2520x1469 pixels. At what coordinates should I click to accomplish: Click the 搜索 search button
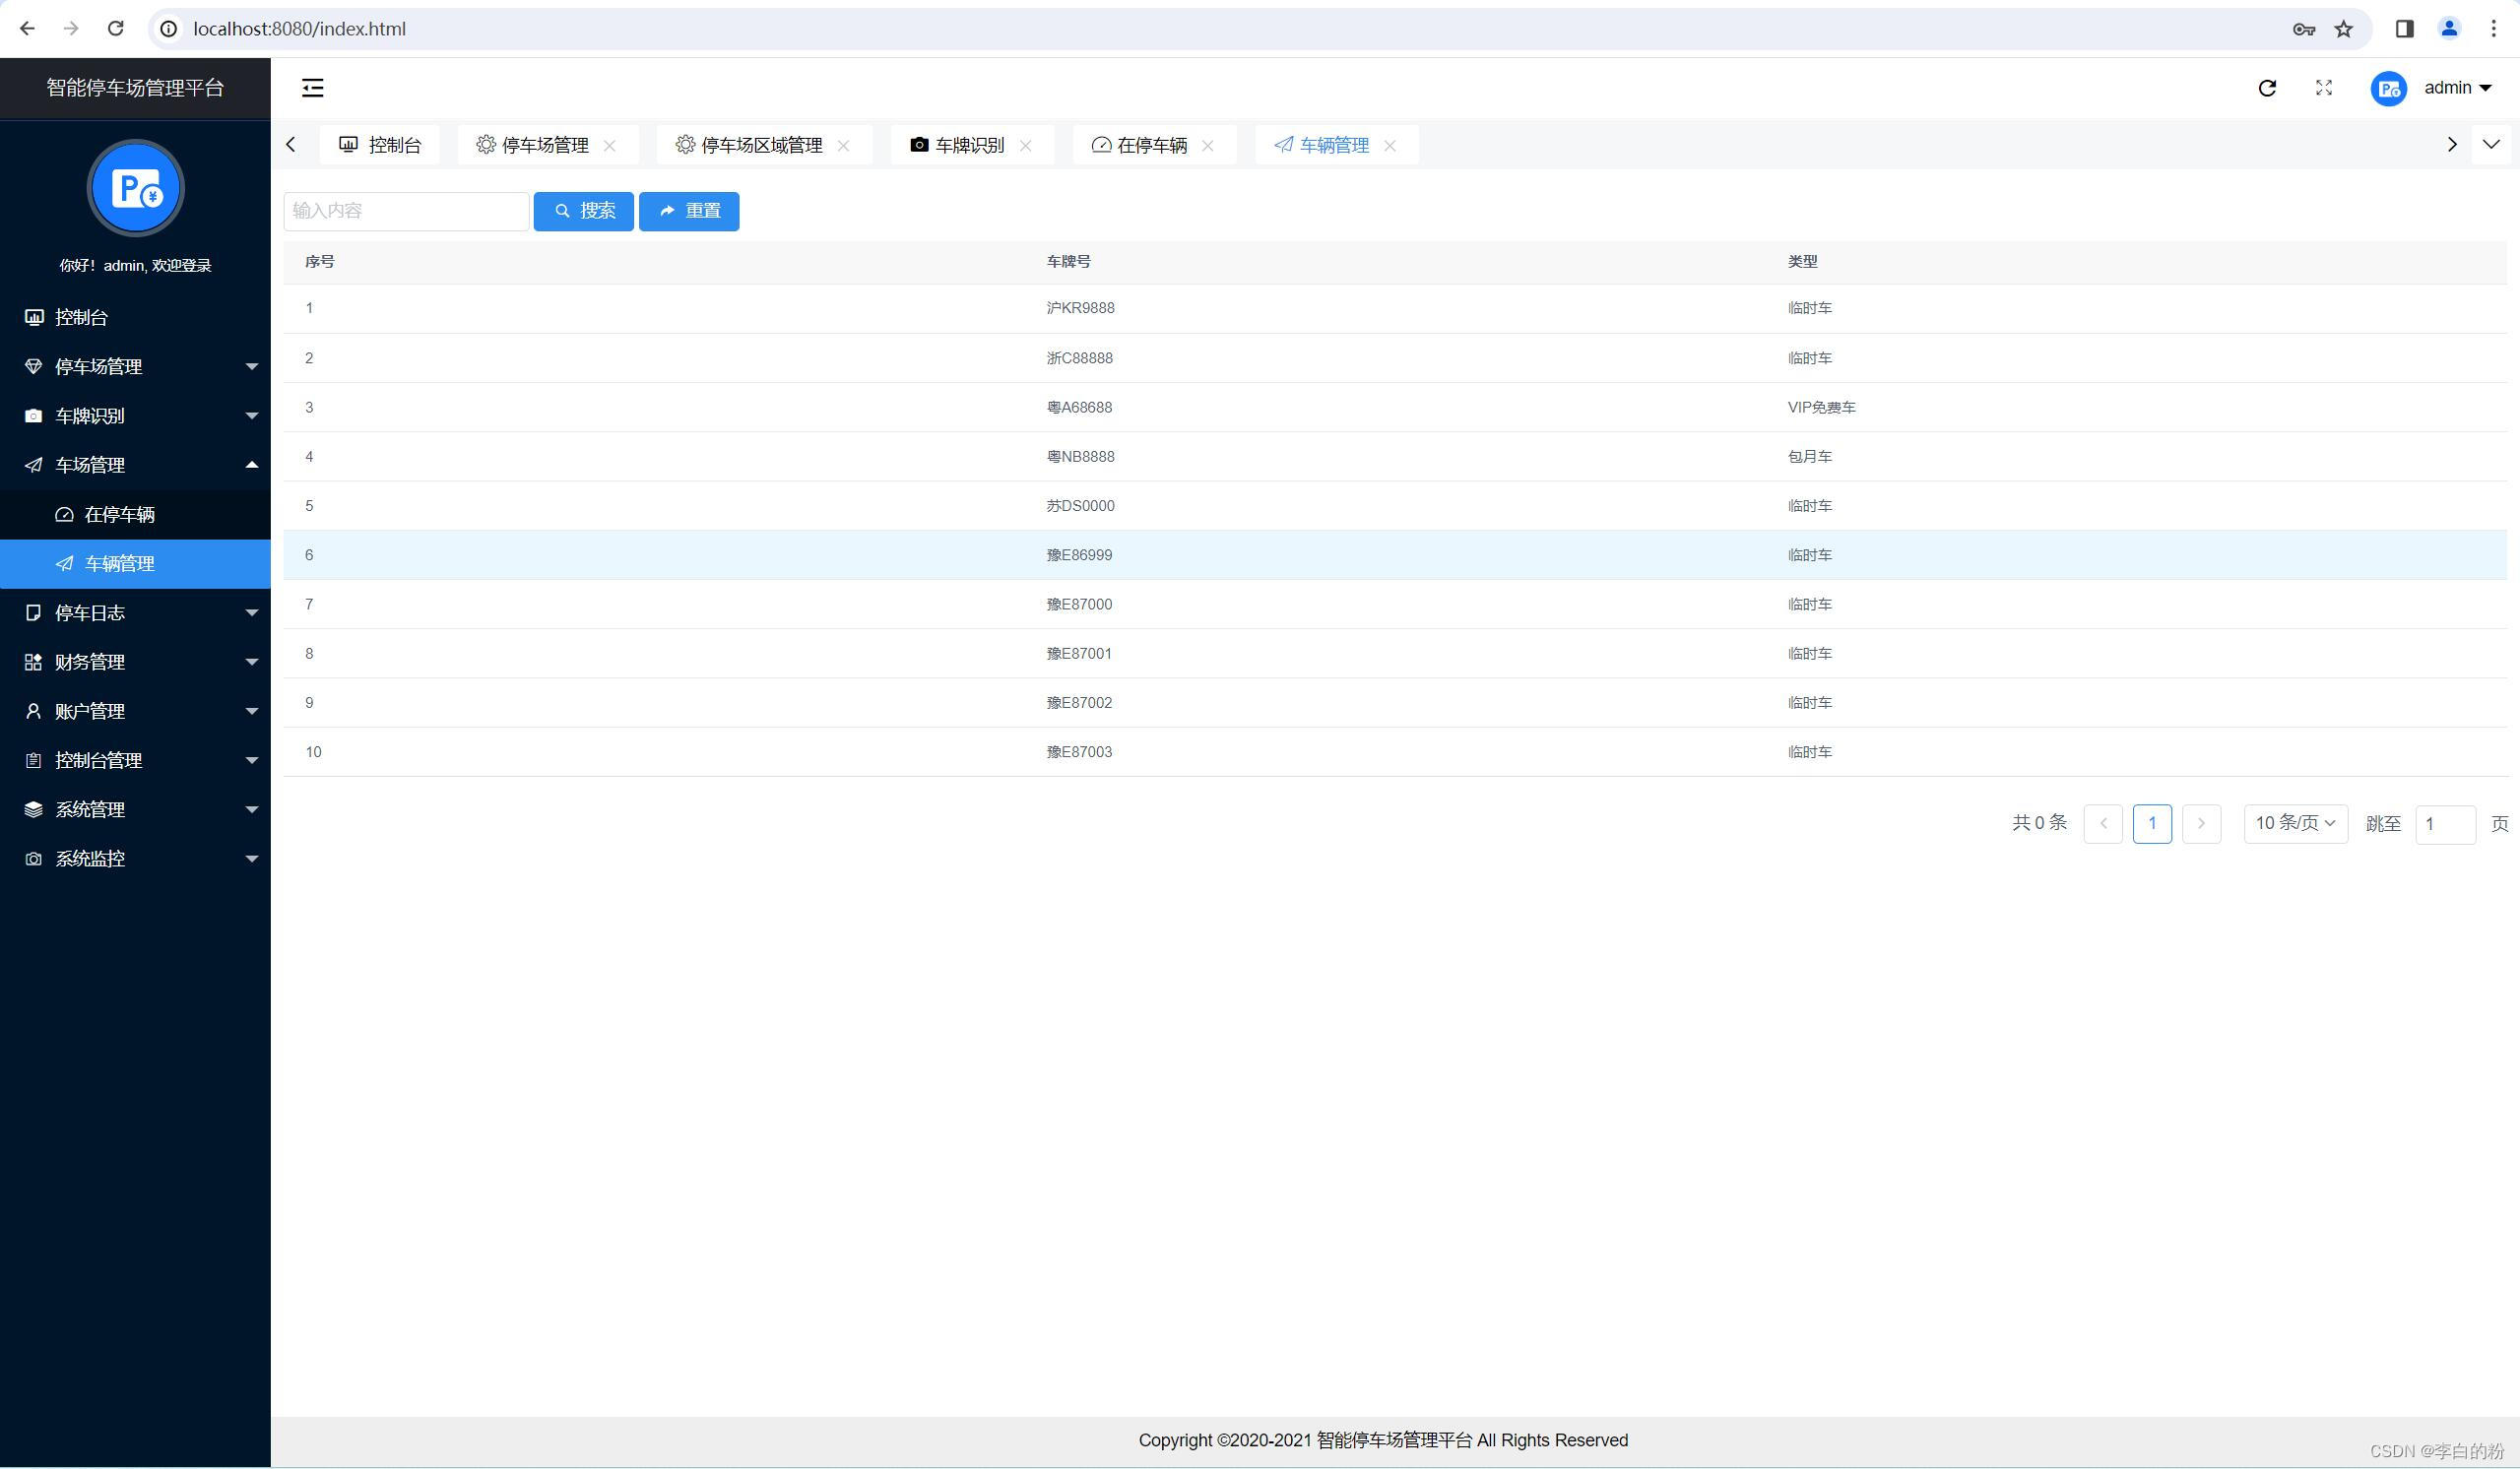[x=583, y=211]
